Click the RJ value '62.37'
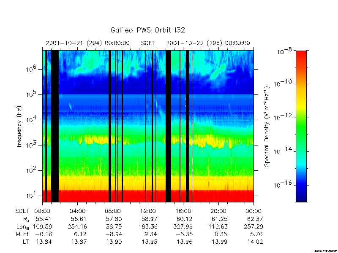This screenshot has height=253, width=338. [255, 219]
